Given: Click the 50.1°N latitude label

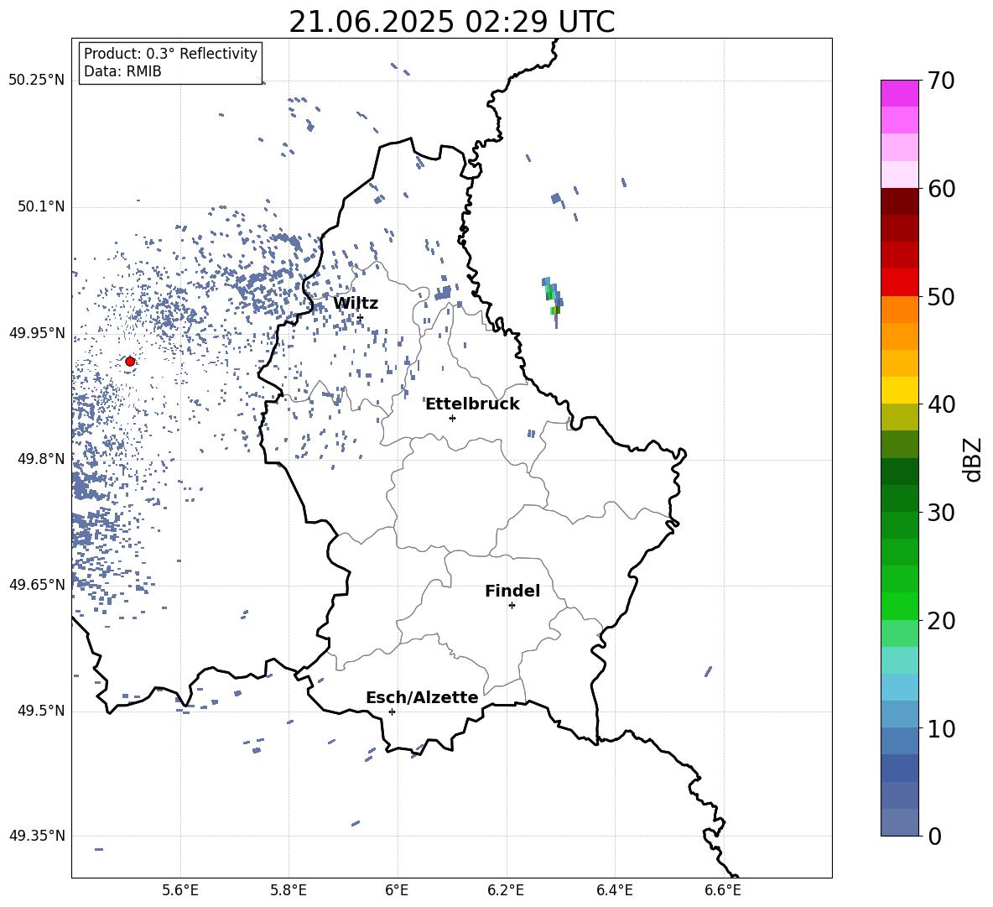Looking at the screenshot, I should coord(40,206).
